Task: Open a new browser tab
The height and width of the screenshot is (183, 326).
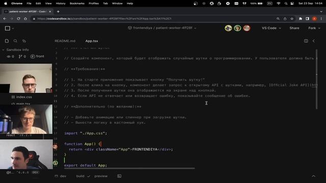Action: [x=58, y=12]
